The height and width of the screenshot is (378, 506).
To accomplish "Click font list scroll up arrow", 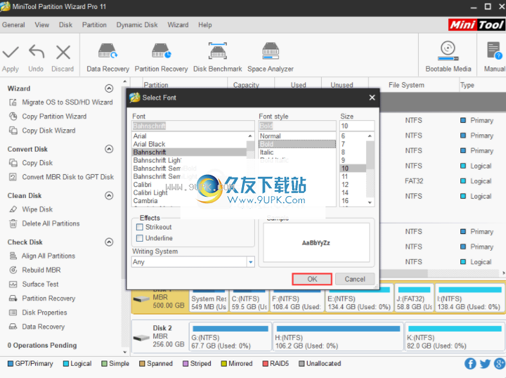I will coord(250,136).
